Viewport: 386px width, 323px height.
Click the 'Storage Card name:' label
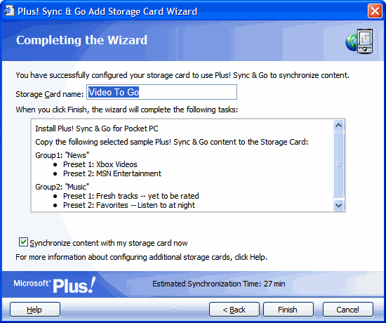pyautogui.click(x=50, y=94)
